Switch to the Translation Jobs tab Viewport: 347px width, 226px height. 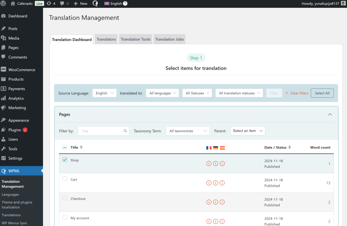[169, 39]
